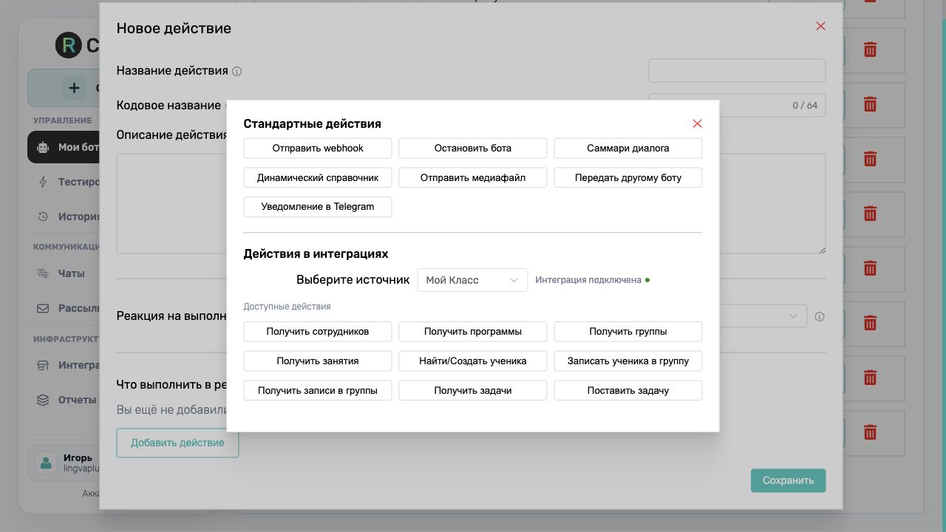Click 'Добавить действие' button

pyautogui.click(x=177, y=443)
